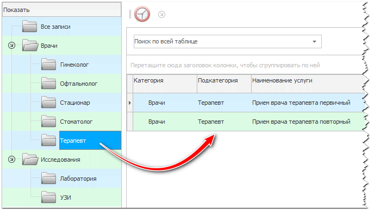The width and height of the screenshot is (374, 210).
Task: Select the Гинеколог subcategory
Action: (74, 65)
